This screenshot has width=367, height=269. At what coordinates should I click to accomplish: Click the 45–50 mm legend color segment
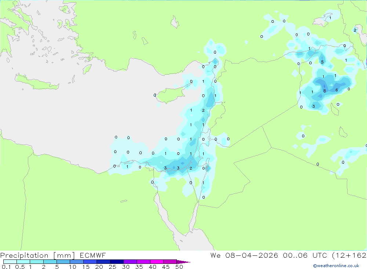tap(170, 262)
